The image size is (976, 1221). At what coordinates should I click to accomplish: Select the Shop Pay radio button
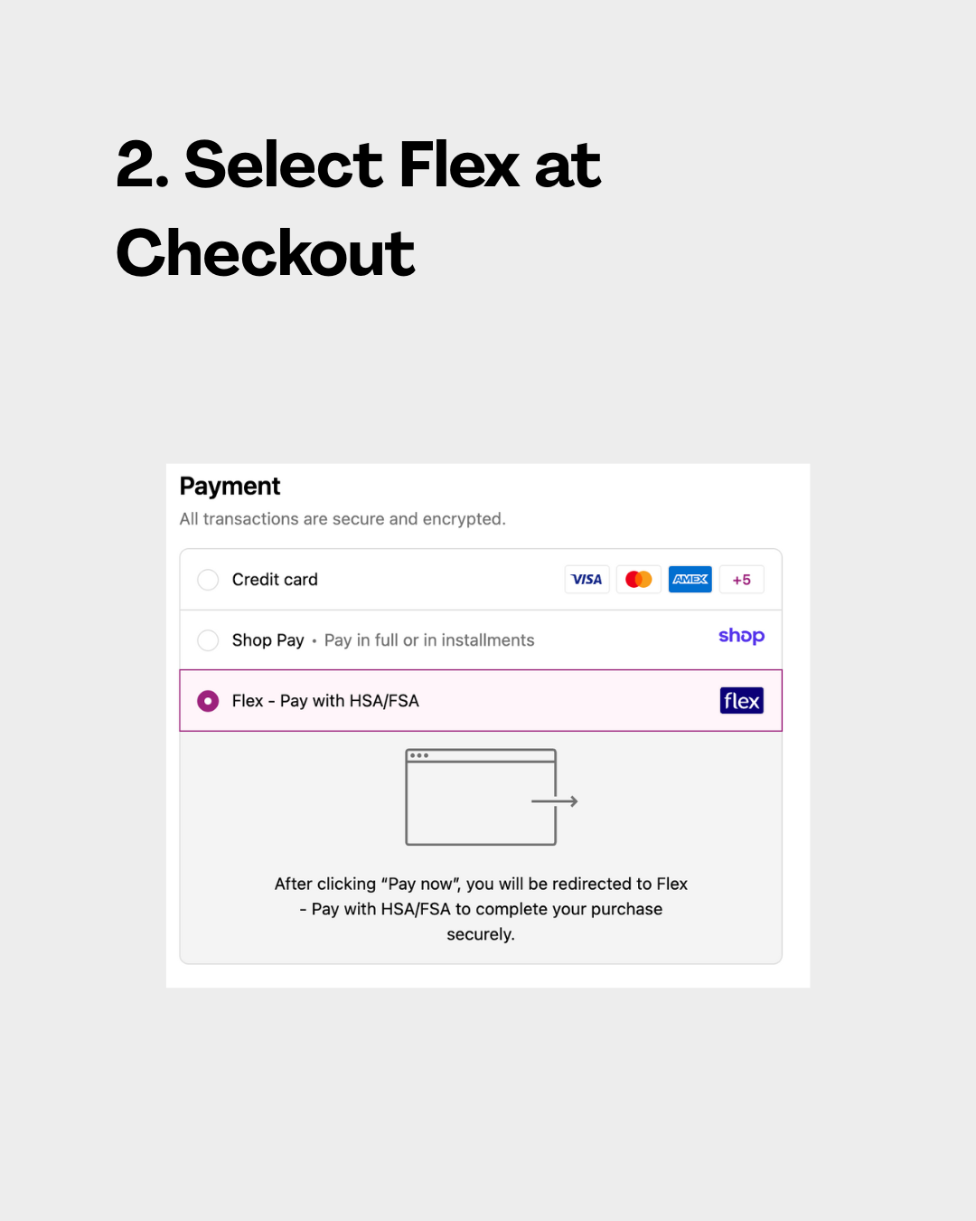pyautogui.click(x=208, y=640)
